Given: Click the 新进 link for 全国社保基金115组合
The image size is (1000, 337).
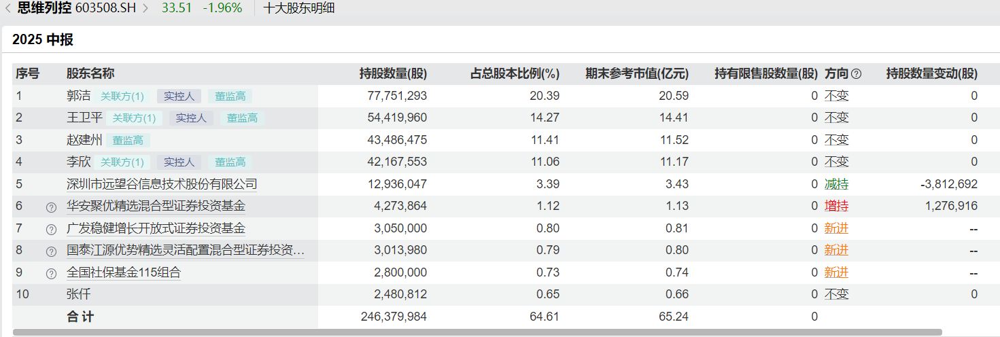Looking at the screenshot, I should 837,272.
